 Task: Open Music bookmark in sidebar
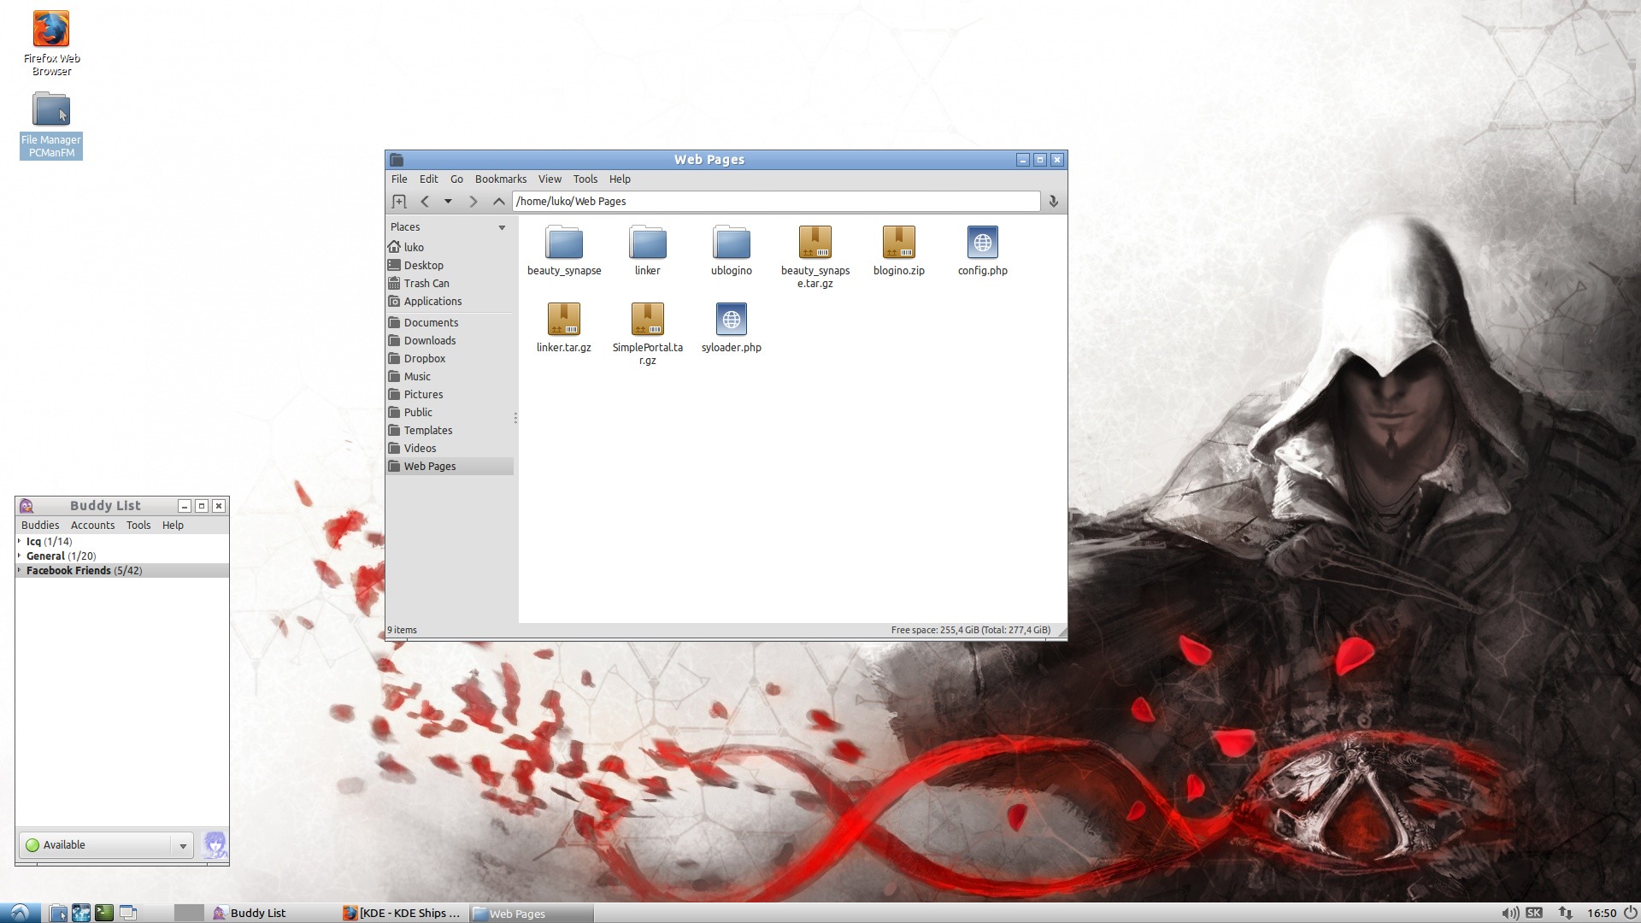click(x=450, y=376)
